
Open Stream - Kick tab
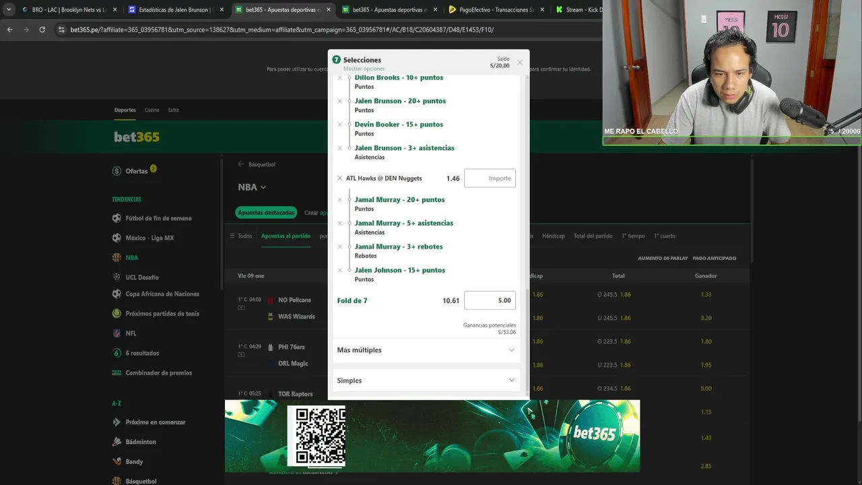point(578,9)
